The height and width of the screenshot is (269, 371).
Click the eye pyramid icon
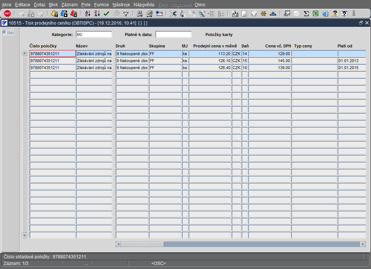(273, 14)
